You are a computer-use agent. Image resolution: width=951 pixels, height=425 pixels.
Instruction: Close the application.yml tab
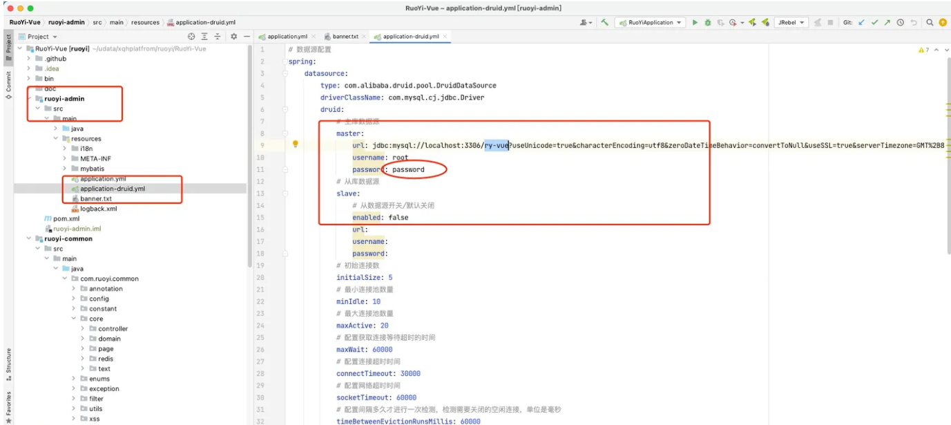tap(314, 37)
